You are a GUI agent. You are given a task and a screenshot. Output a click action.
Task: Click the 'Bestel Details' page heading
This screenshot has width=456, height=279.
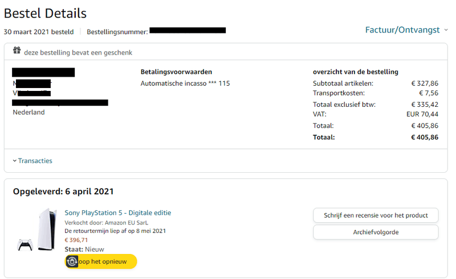(46, 13)
